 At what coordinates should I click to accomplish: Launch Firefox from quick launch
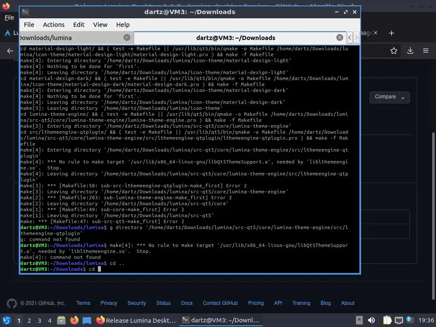pos(74,320)
